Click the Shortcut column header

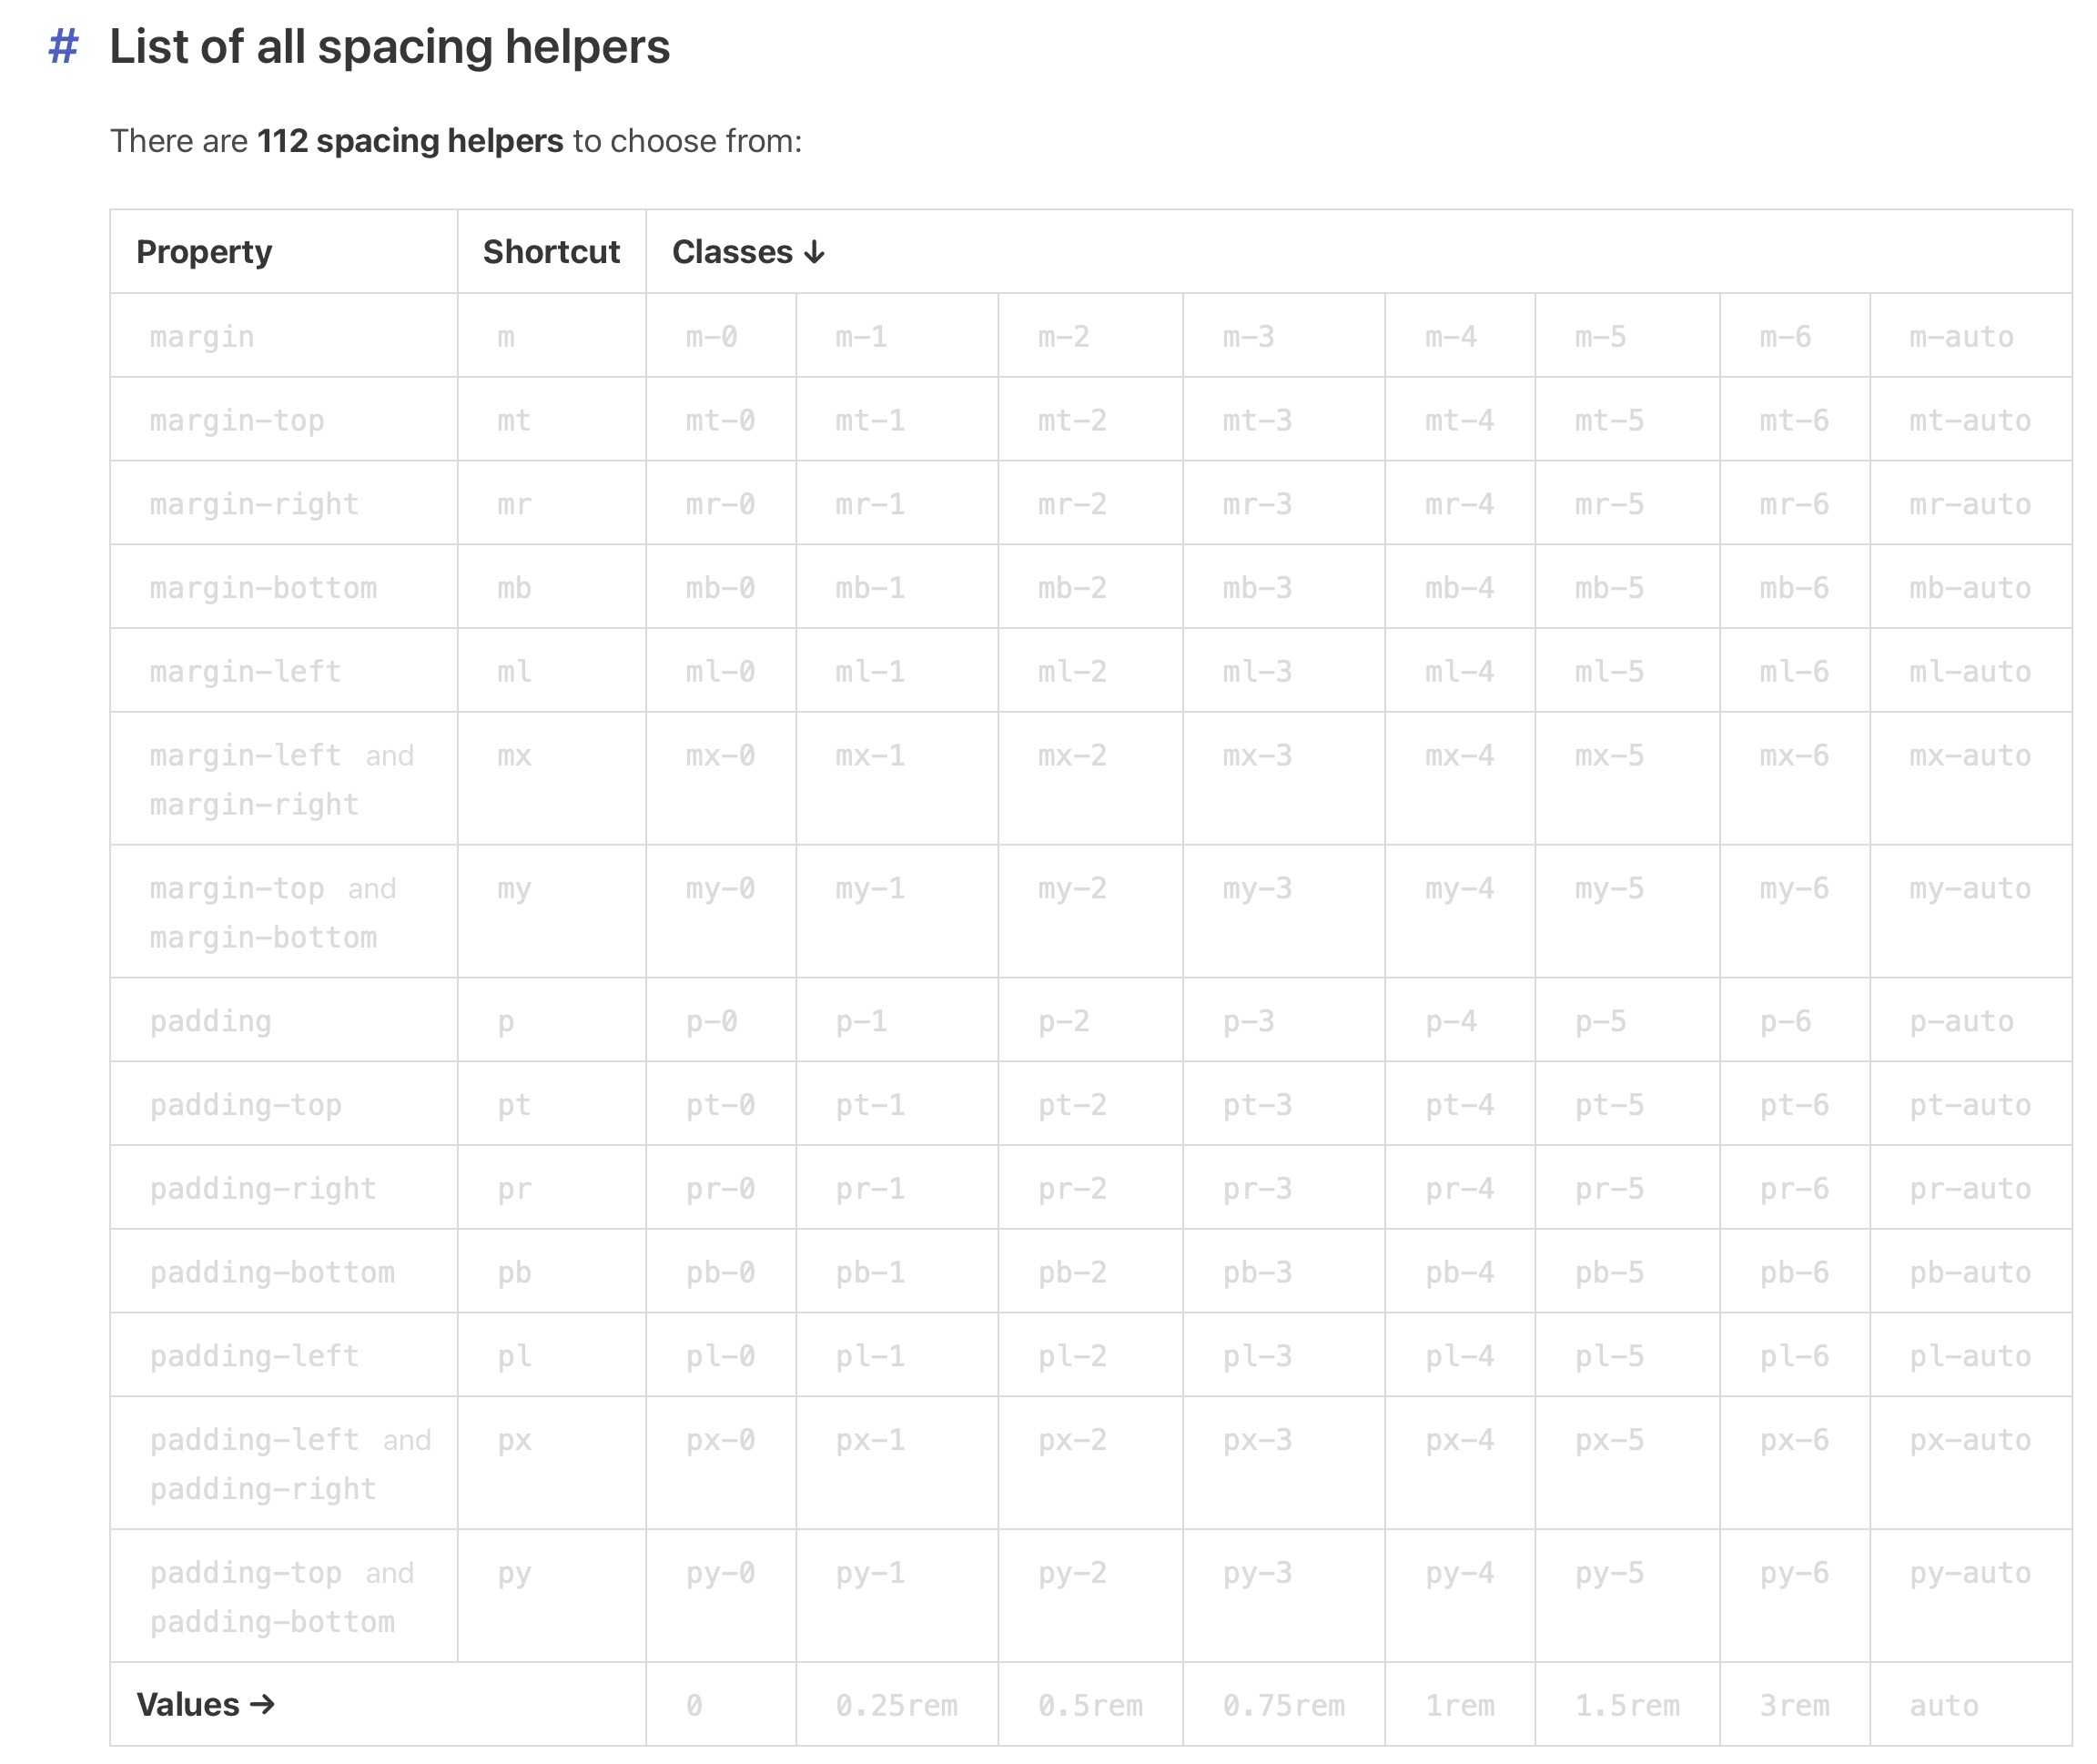pos(548,250)
